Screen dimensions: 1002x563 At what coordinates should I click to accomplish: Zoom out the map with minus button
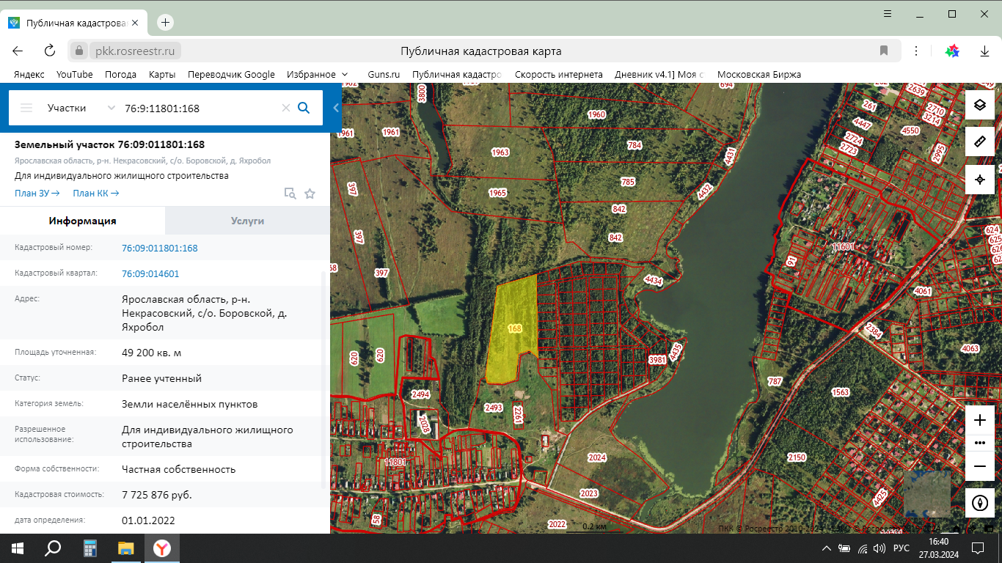(979, 466)
